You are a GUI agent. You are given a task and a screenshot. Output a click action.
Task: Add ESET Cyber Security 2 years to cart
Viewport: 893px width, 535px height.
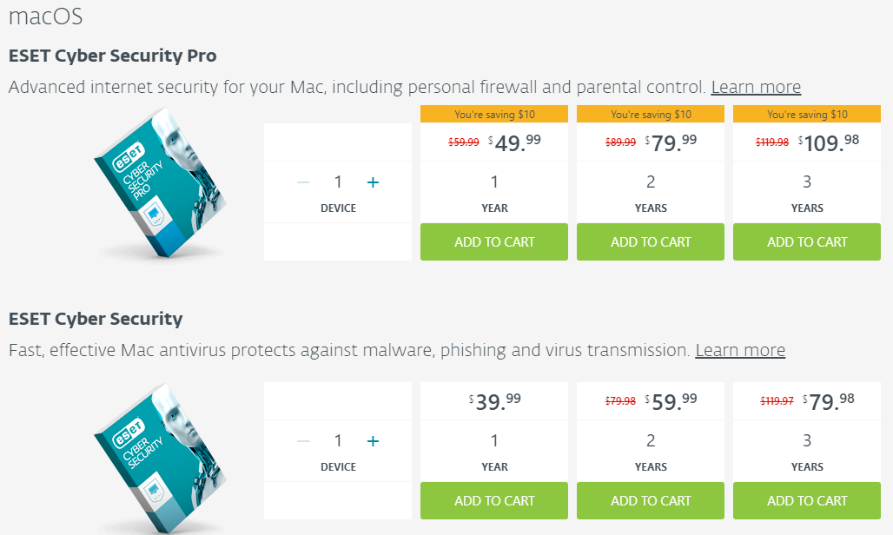click(651, 501)
